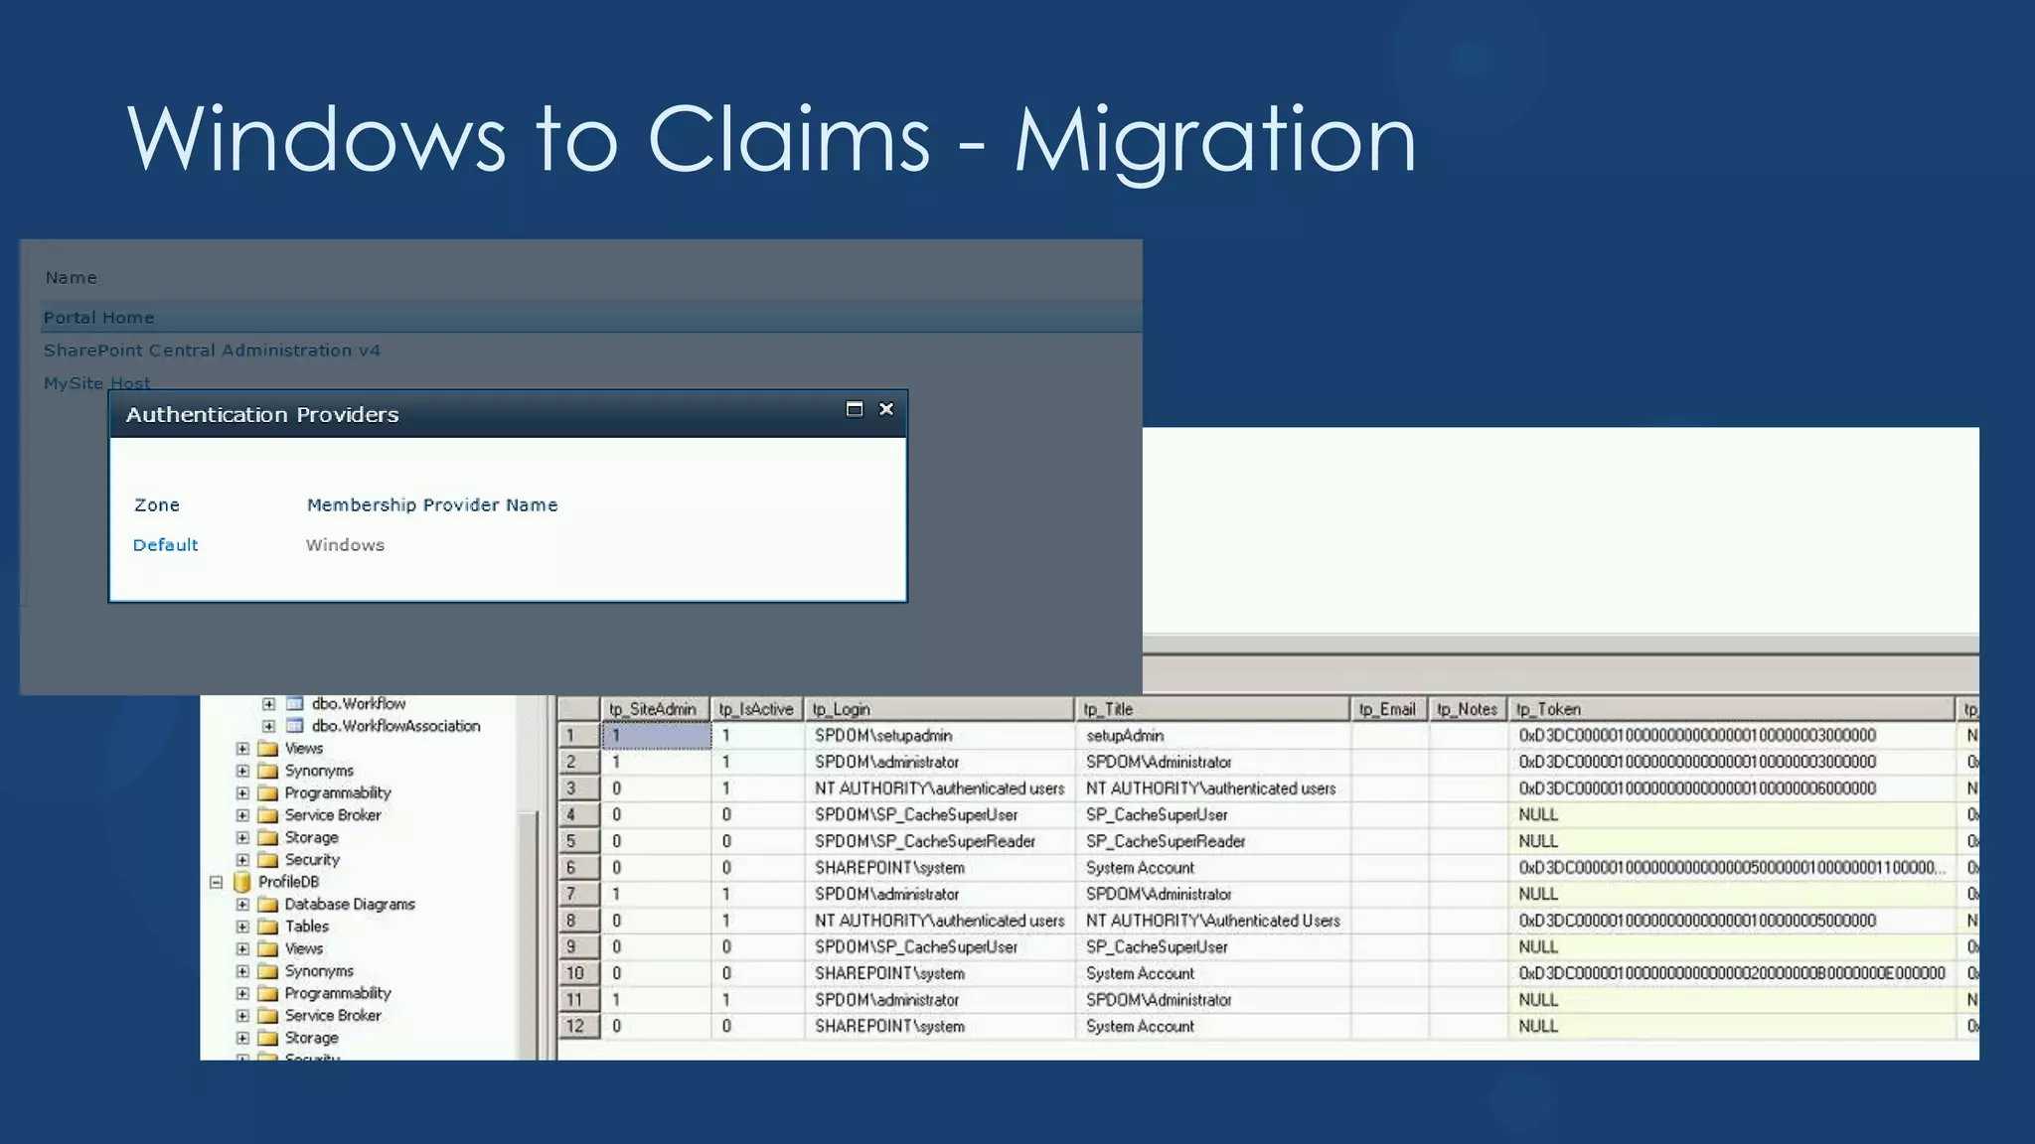Click the SP_CacheSuperReader title cell

click(x=1212, y=841)
